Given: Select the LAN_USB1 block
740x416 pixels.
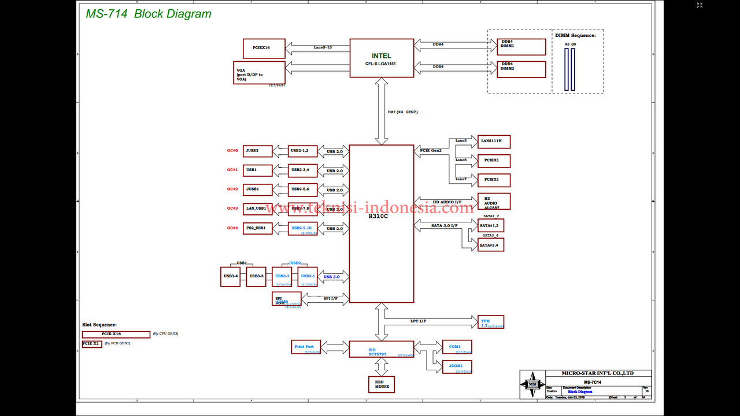Looking at the screenshot, I should (x=257, y=208).
